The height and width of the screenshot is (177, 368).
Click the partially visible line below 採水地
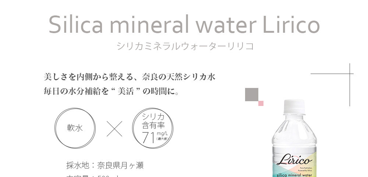pyautogui.click(x=92, y=176)
